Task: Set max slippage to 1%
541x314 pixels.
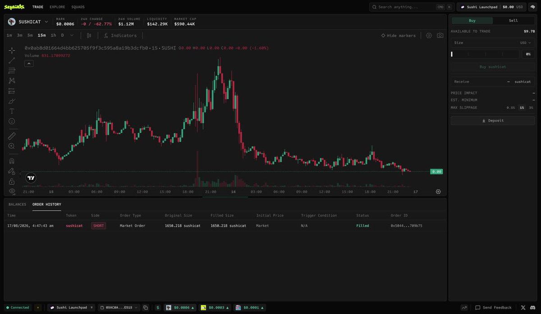Action: point(522,108)
